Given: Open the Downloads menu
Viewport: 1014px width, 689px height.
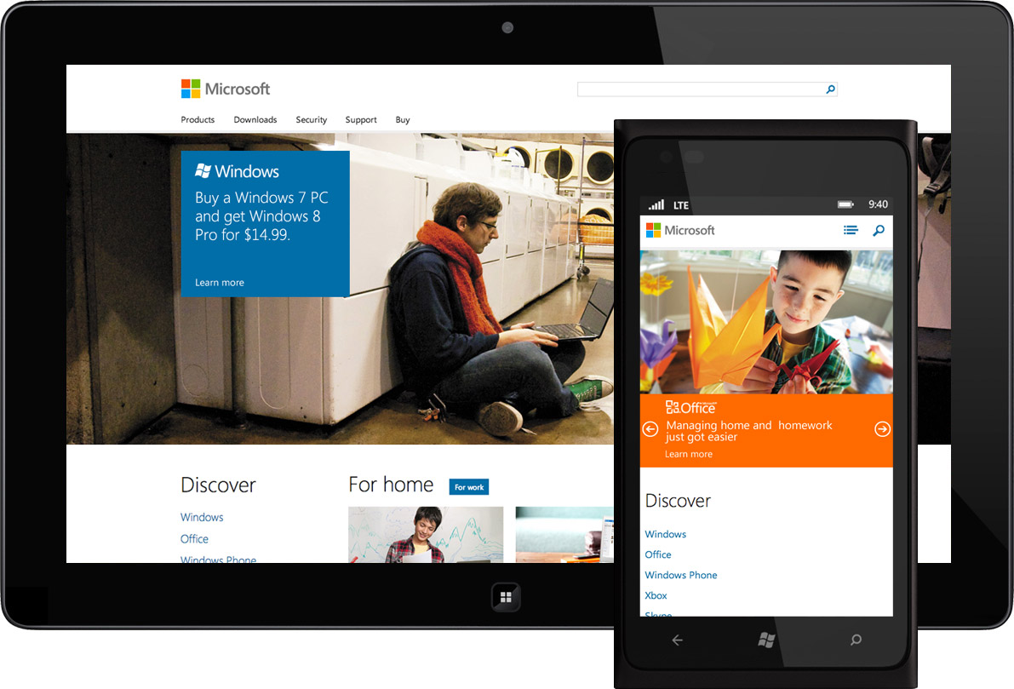Looking at the screenshot, I should click(255, 120).
